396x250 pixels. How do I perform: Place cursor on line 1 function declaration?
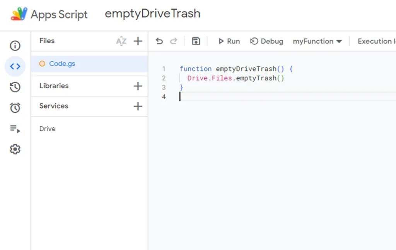click(x=236, y=69)
